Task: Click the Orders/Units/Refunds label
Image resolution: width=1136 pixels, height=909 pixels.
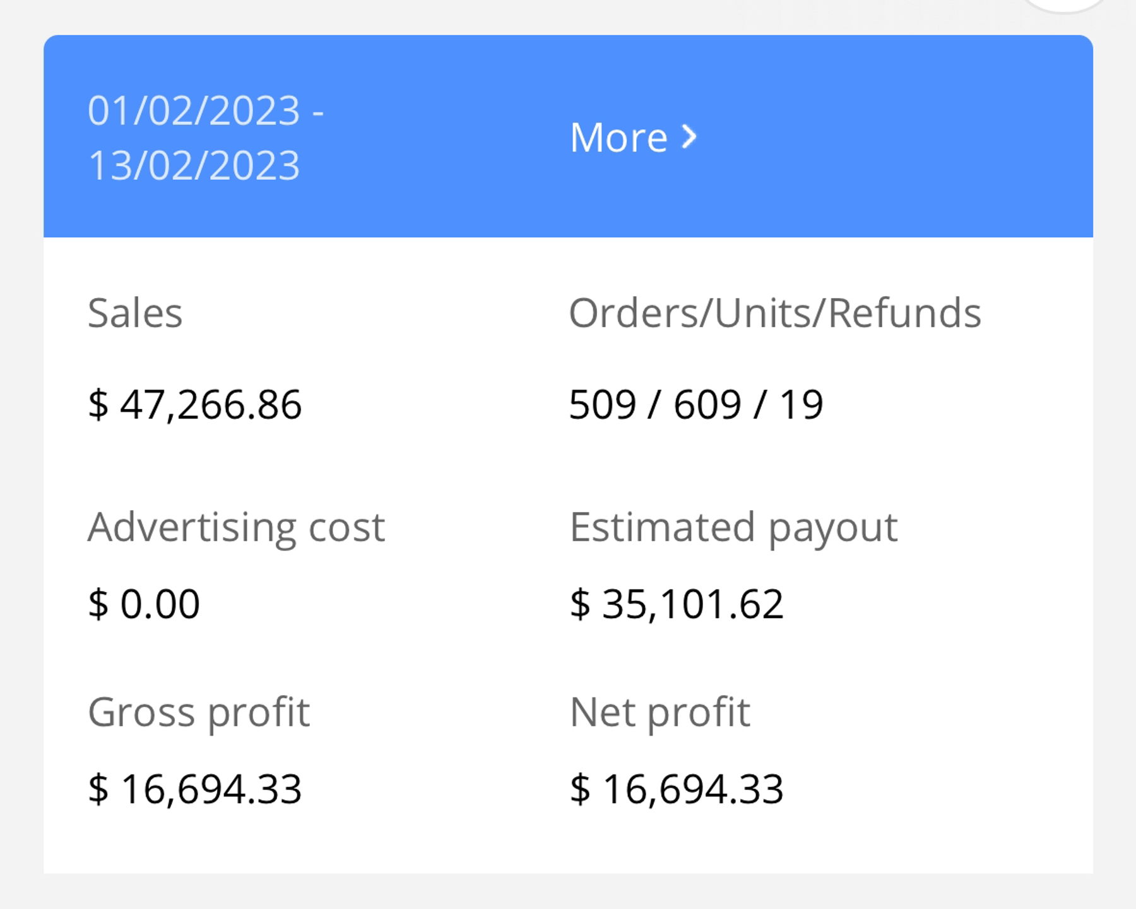Action: click(x=775, y=312)
